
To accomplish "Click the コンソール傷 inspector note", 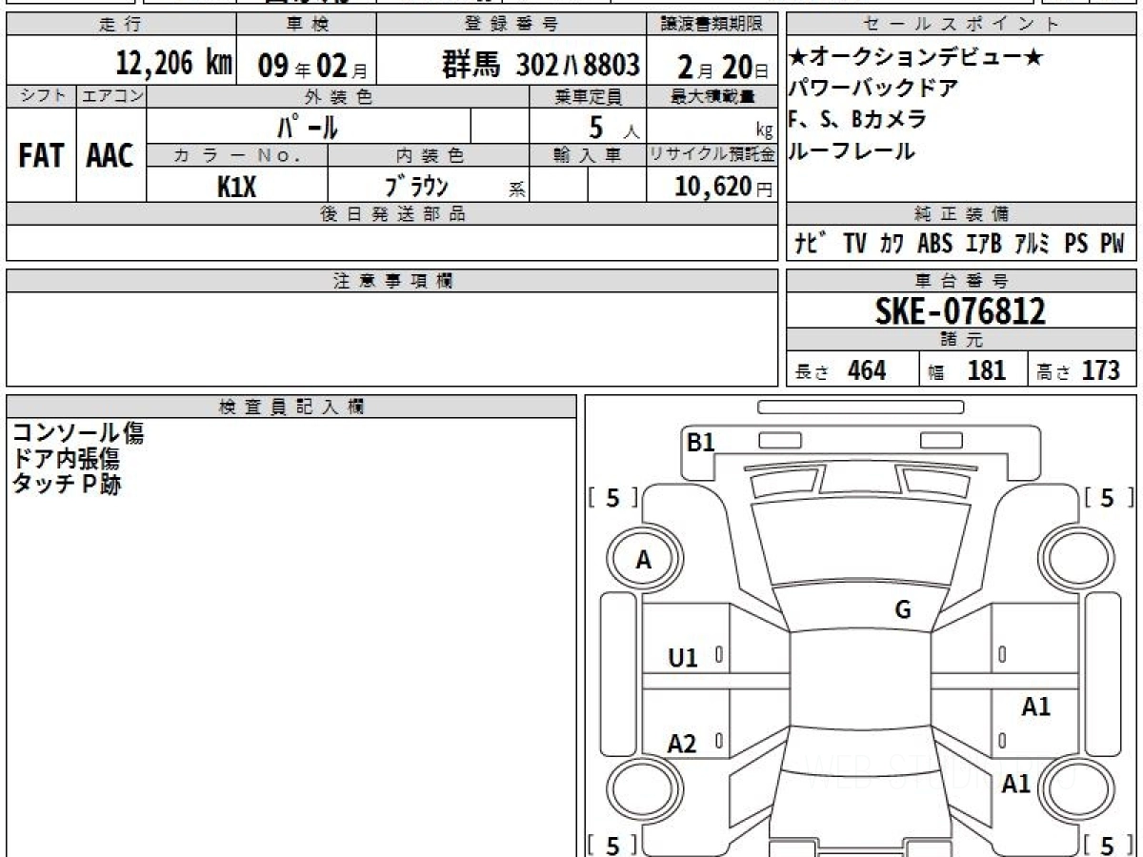I will click(77, 434).
